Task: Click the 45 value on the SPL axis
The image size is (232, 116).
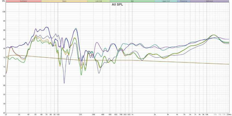Action: pos(4,113)
